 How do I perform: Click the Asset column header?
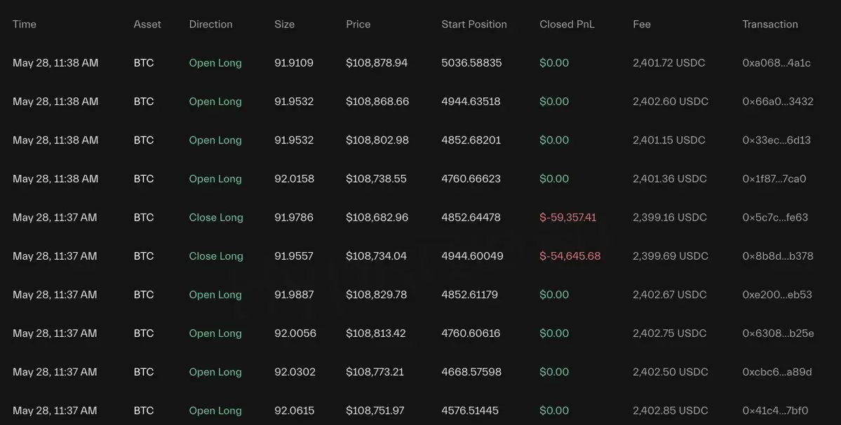point(147,24)
